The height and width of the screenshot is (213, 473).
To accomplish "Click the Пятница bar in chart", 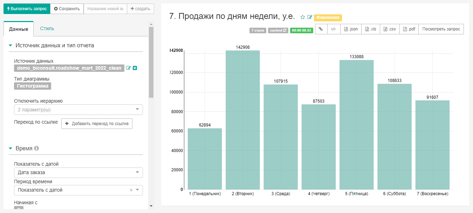I will (357, 125).
